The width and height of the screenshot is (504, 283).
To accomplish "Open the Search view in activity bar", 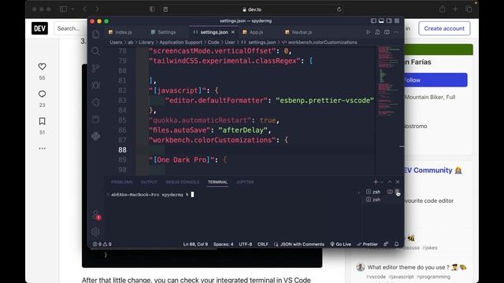I will [x=96, y=51].
